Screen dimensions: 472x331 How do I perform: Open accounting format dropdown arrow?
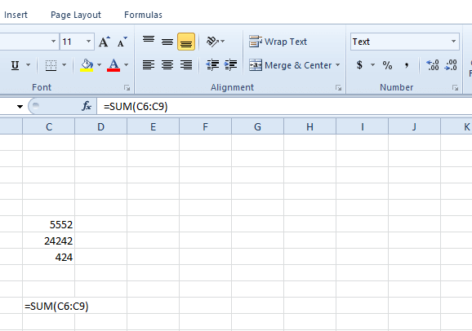pyautogui.click(x=372, y=65)
